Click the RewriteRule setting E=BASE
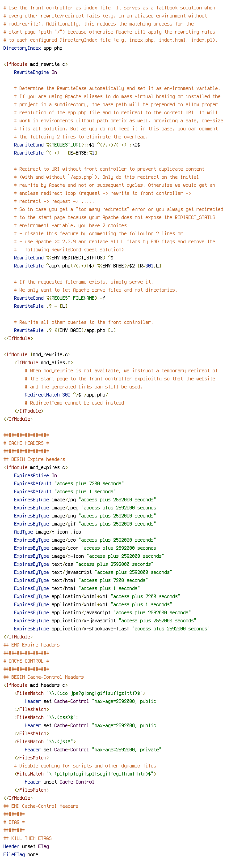227x862 pixels. pos(55,153)
